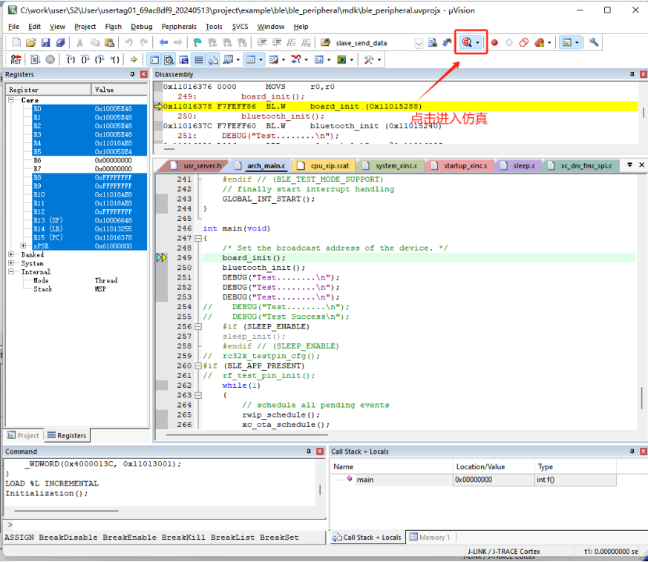This screenshot has height=562, width=648.
Task: Insert a bookmark with the flag icon
Action: pos(197,42)
